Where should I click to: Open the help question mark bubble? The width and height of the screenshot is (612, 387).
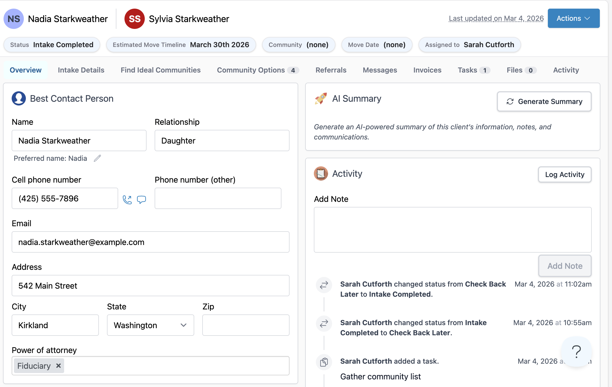(576, 352)
